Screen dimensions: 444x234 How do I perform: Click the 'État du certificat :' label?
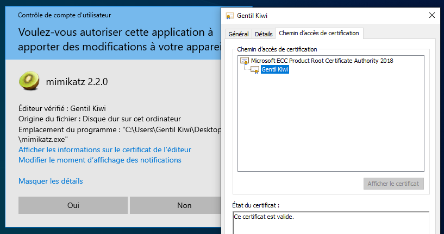[x=256, y=205]
